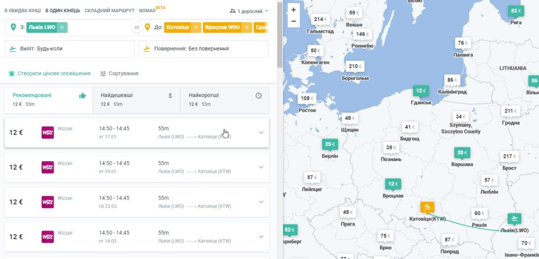Click the Львів(LWO) departure marker on map

coord(514,218)
